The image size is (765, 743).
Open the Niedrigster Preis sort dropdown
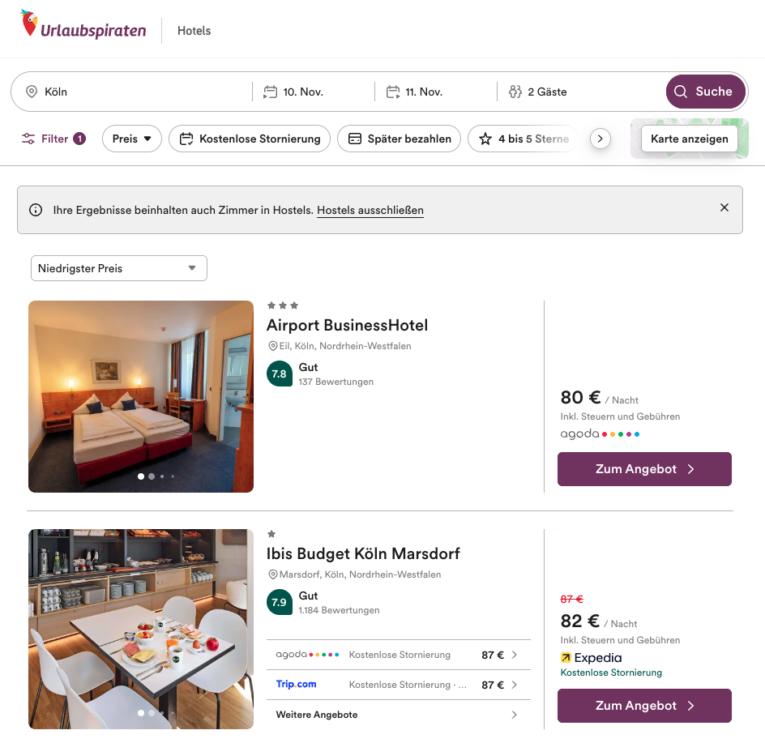[118, 268]
